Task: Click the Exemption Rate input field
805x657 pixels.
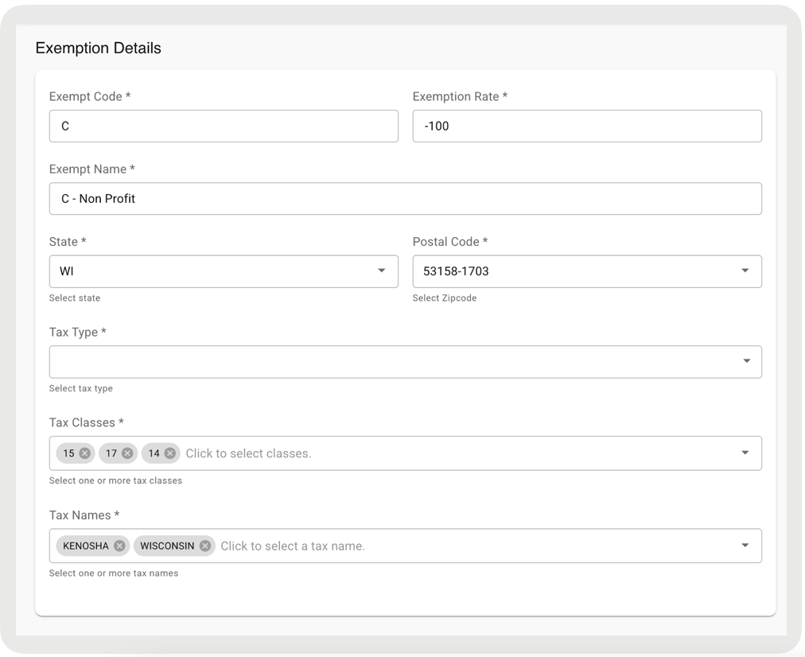Action: 587,126
